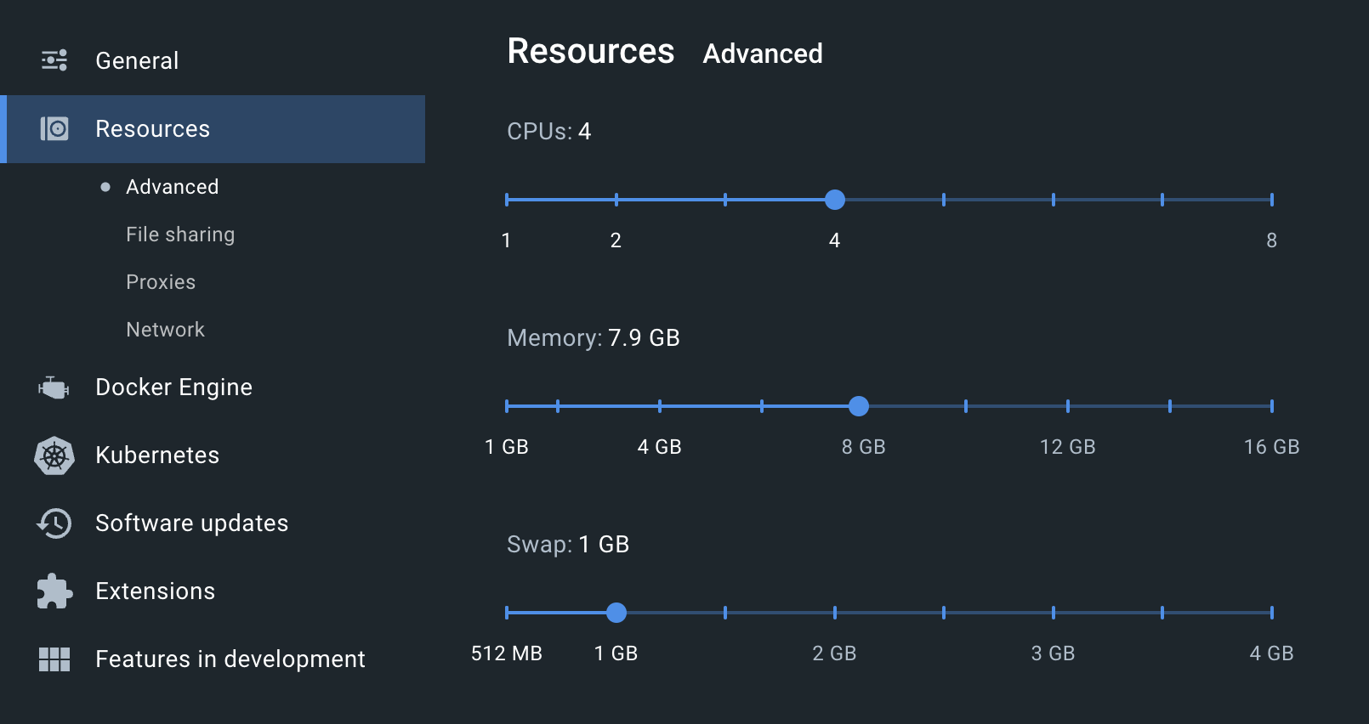Set Memory slider to 12 GB mark
The height and width of the screenshot is (724, 1369).
pos(1068,406)
